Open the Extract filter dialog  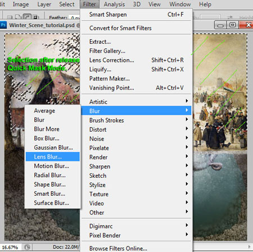(x=136, y=42)
